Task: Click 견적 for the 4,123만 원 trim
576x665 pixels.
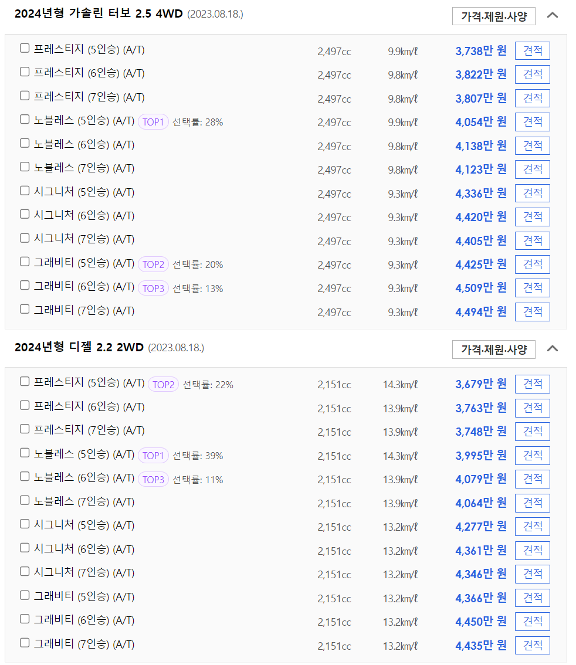Action: click(533, 169)
